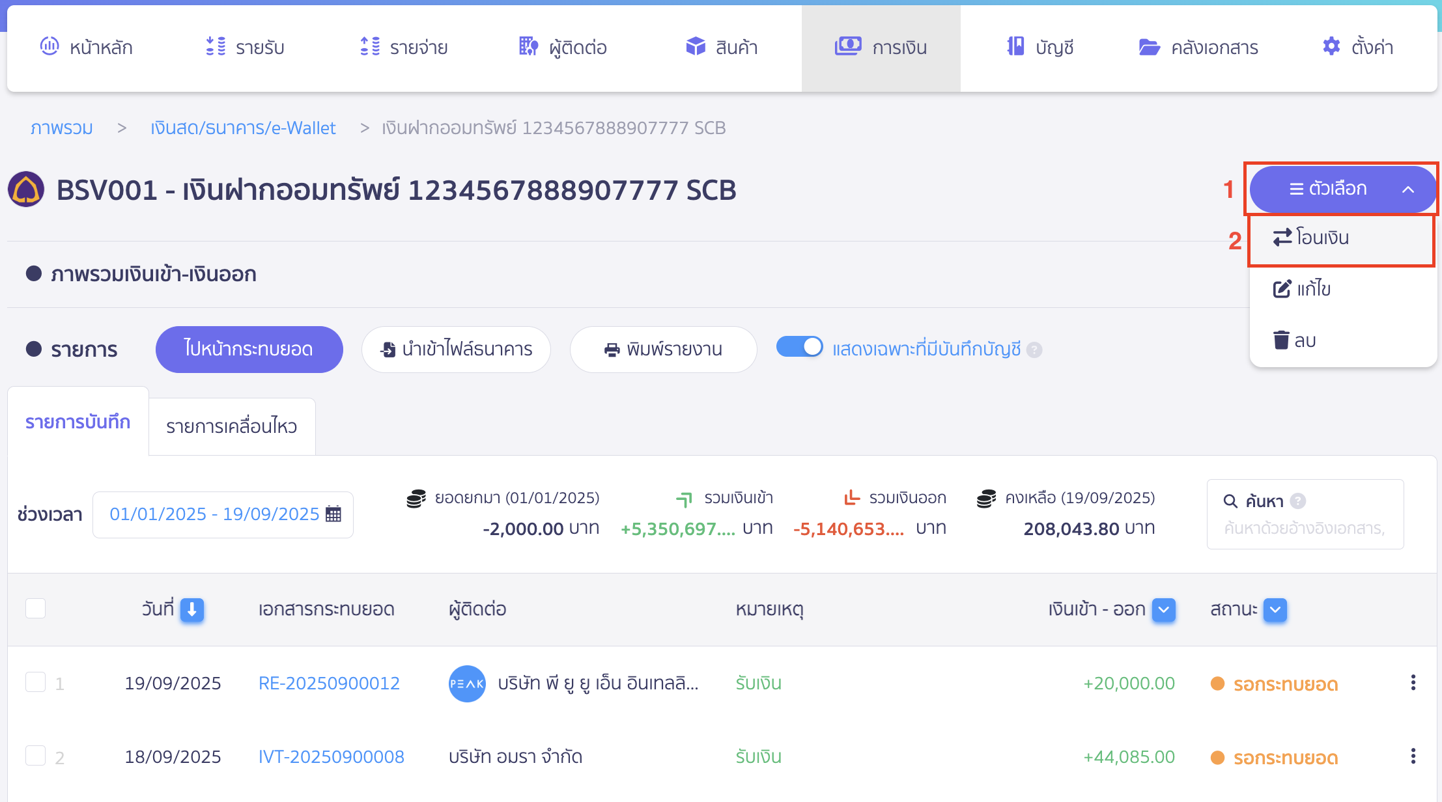Sort by date using วันที่ arrow icon
Screen dimensions: 1442x802
pos(192,610)
